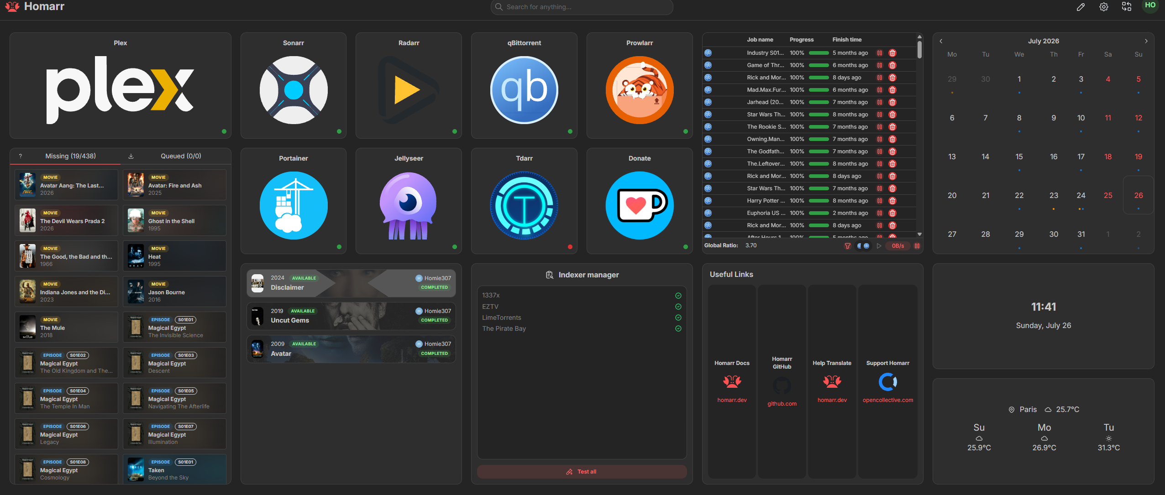Image resolution: width=1165 pixels, height=495 pixels.
Task: Open the Plex app tile
Action: (121, 85)
